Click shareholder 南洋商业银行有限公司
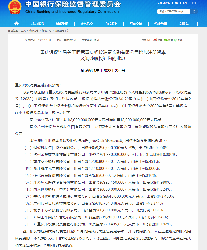This screenshot has width=207, height=250. (x=52, y=161)
